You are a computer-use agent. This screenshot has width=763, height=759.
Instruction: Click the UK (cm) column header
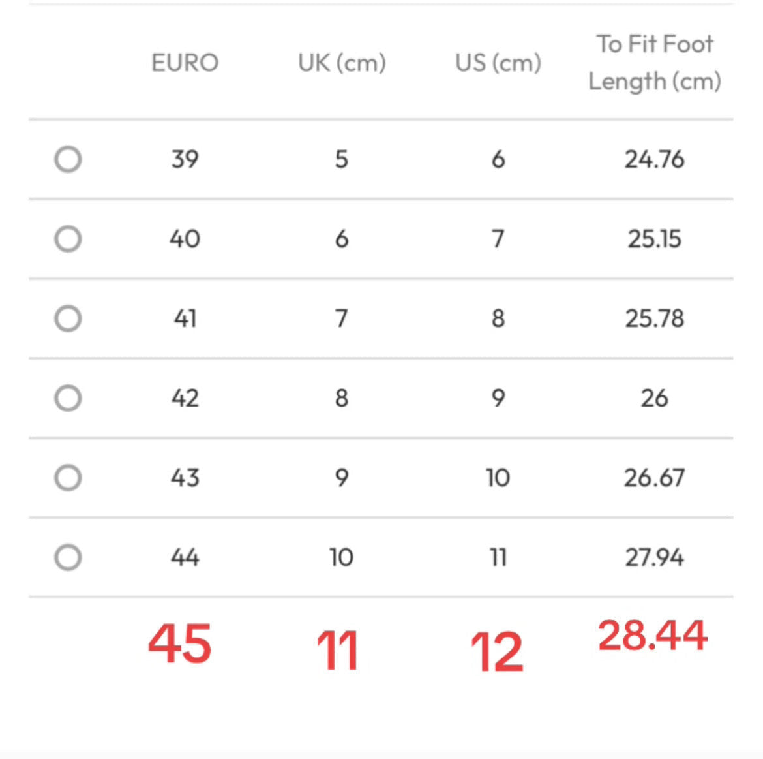(342, 63)
